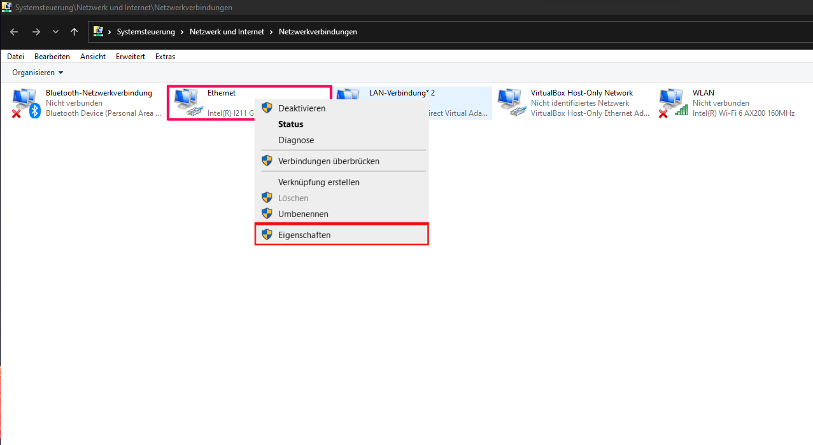
Task: Click Status in the context menu
Action: point(291,124)
